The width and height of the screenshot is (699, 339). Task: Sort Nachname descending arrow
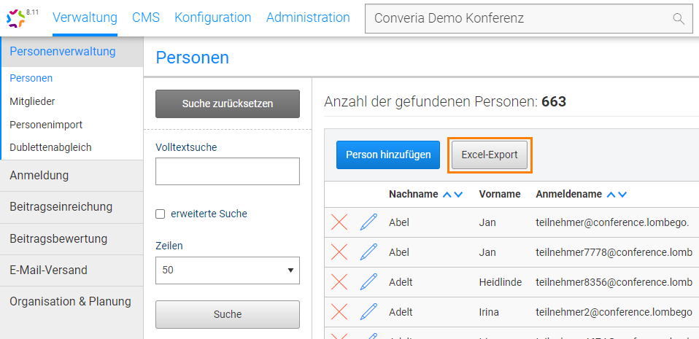[458, 194]
